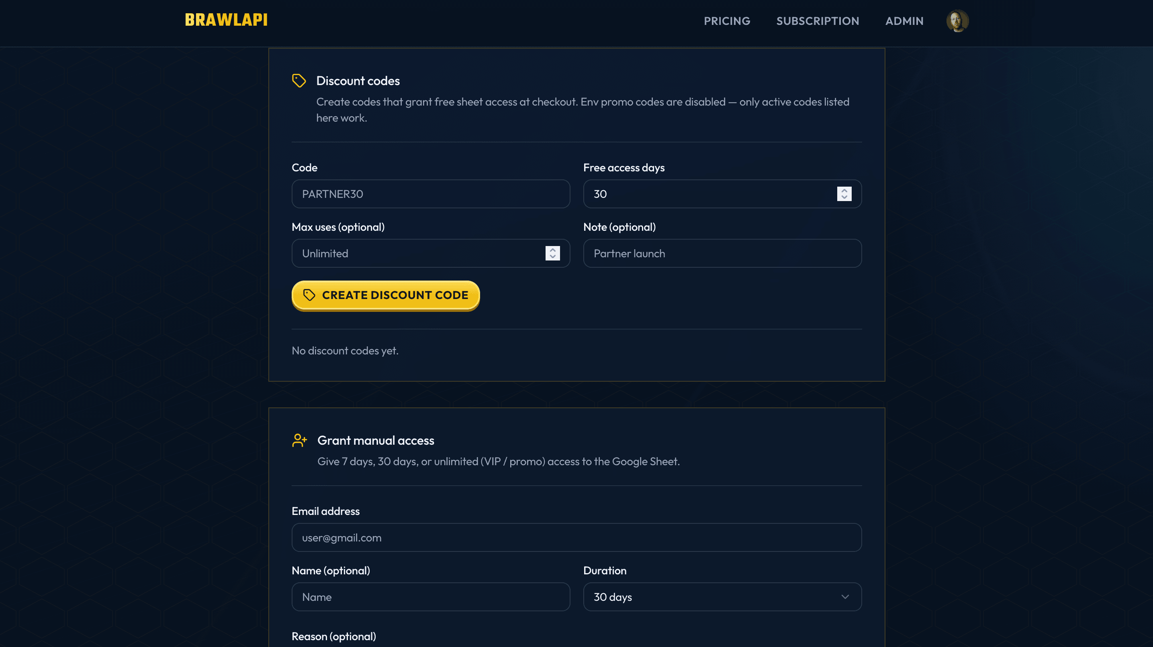Click the 'Free access days' label

click(624, 168)
